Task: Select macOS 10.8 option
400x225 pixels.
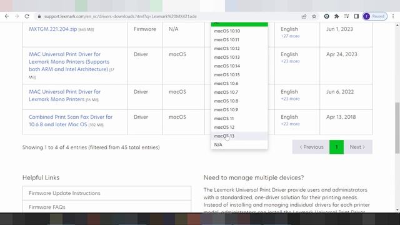Action: coord(239,101)
